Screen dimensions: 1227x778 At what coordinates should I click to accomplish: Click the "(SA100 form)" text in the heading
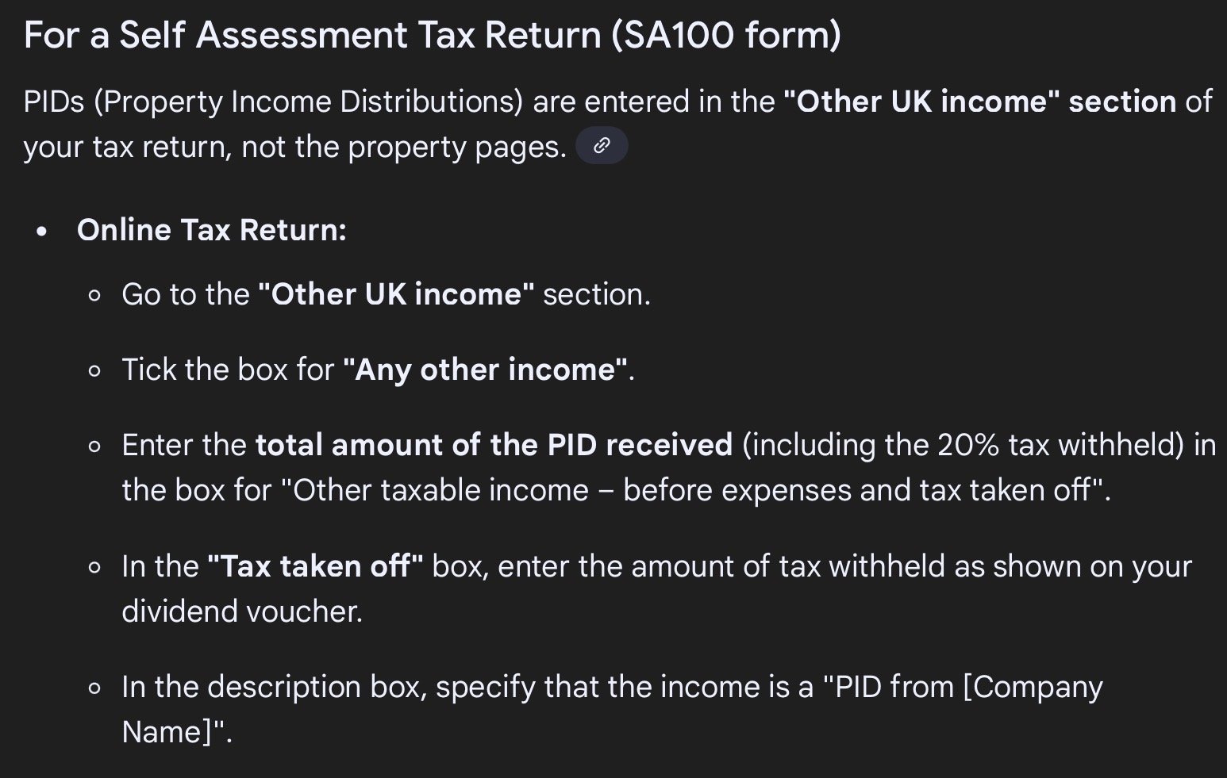click(x=726, y=35)
